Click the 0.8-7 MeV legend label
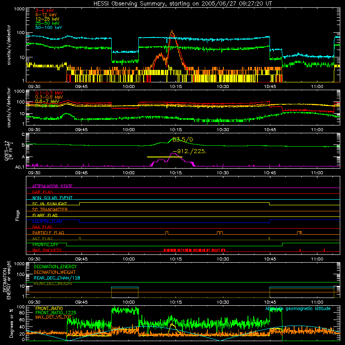Screen dimensions: 345x345 click(x=47, y=101)
